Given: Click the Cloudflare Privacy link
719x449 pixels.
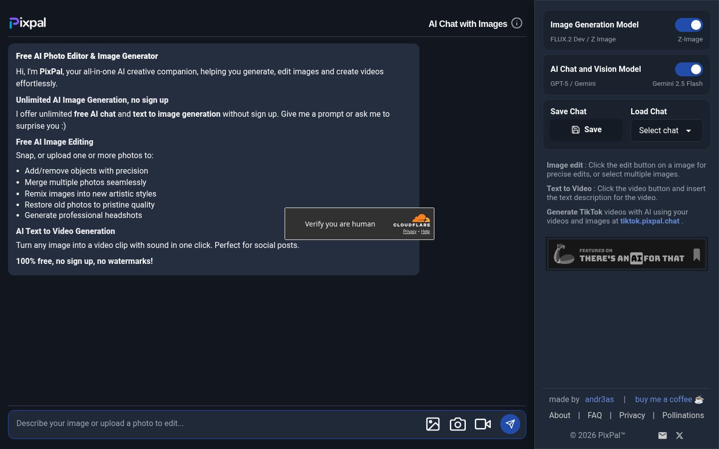Looking at the screenshot, I should point(409,231).
